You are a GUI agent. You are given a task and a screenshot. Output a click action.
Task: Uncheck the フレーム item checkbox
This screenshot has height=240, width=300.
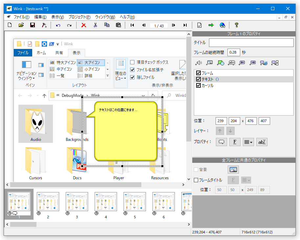[198, 73]
